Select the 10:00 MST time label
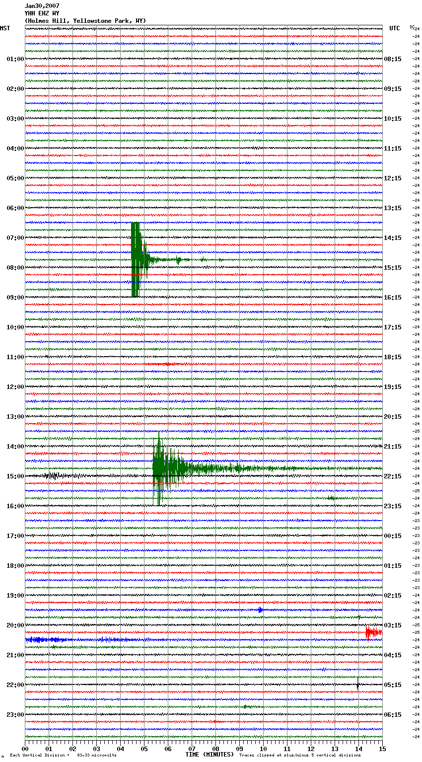422x762 pixels. click(15, 327)
